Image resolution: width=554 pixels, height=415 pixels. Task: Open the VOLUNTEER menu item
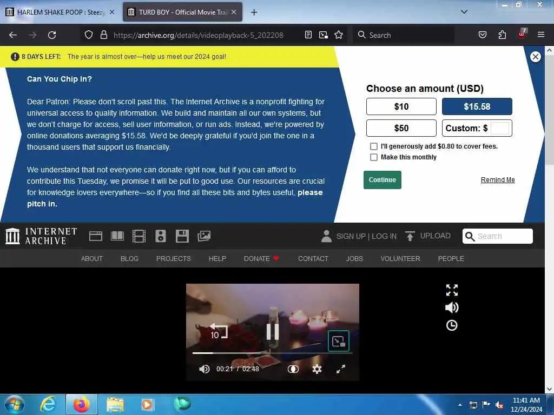400,259
